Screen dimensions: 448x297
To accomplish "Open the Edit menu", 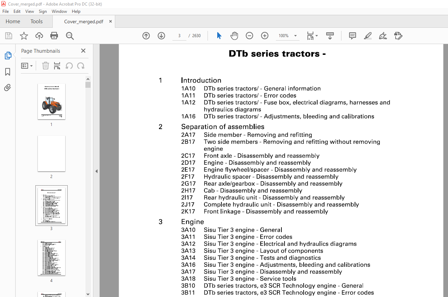I will click(17, 11).
